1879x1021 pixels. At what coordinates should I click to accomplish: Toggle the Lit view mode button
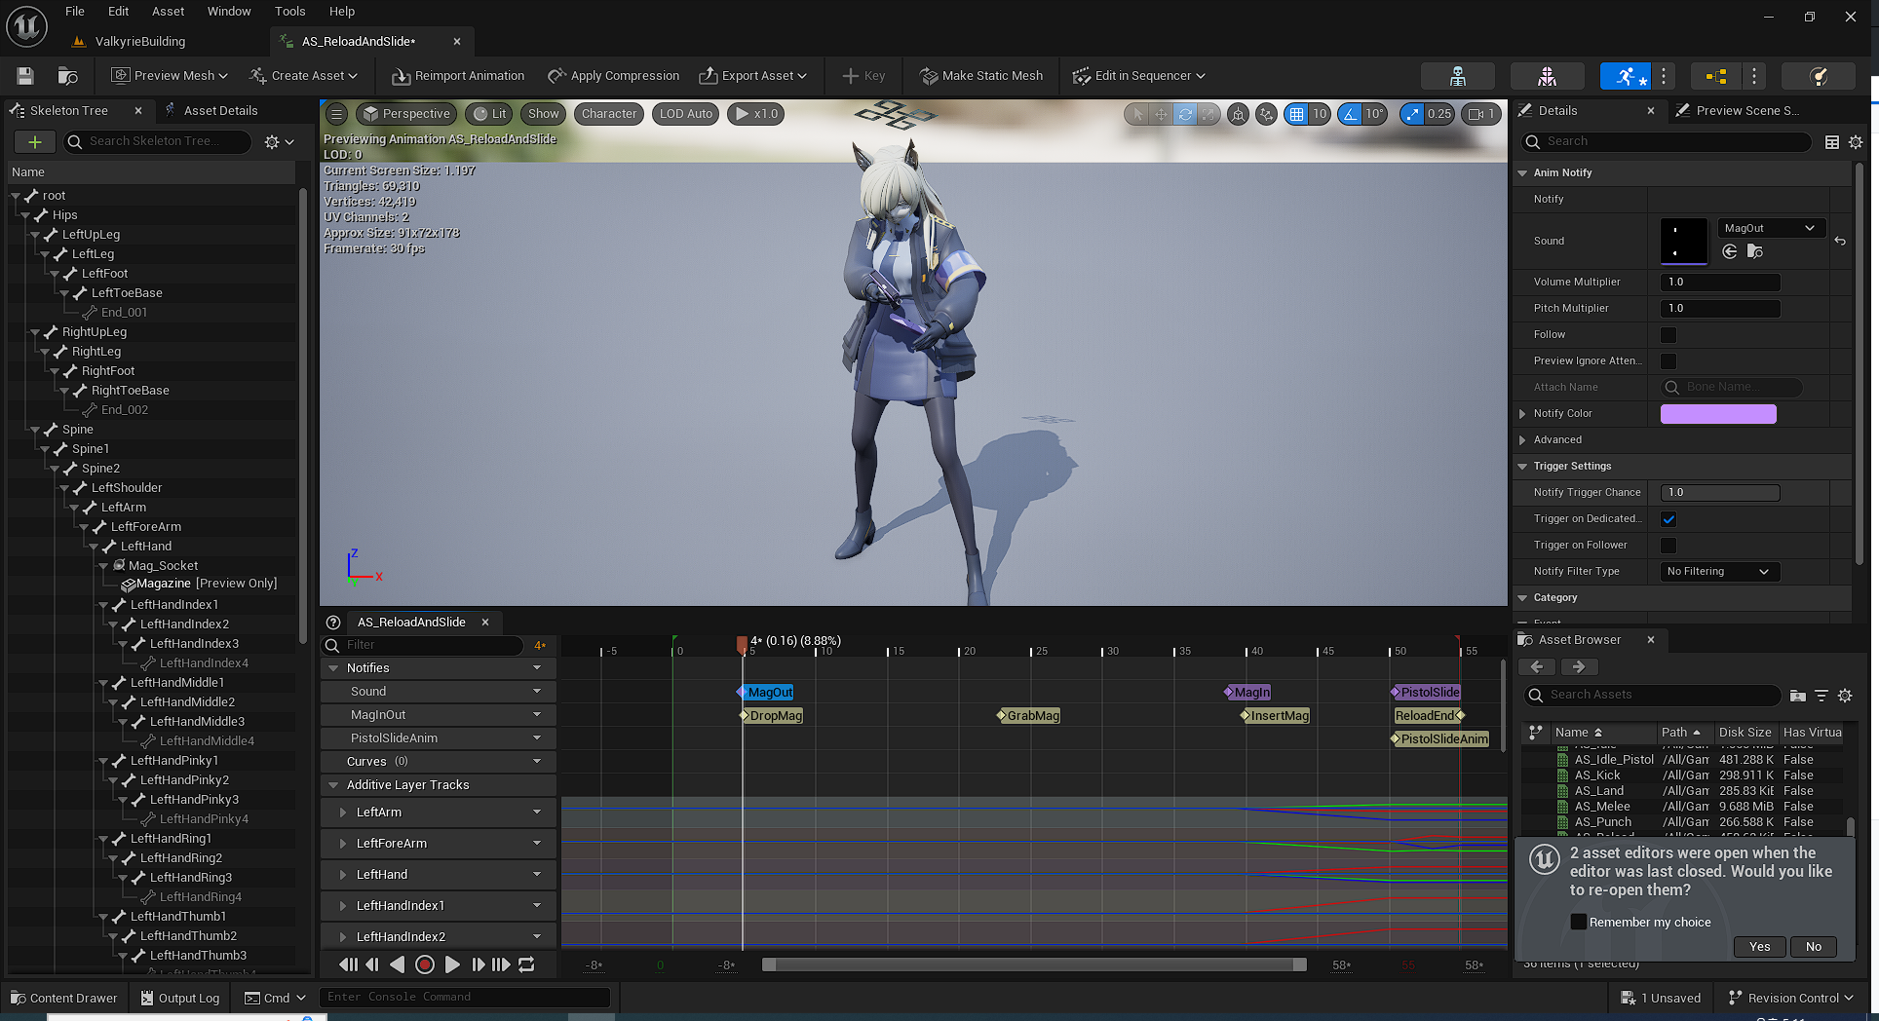489,114
